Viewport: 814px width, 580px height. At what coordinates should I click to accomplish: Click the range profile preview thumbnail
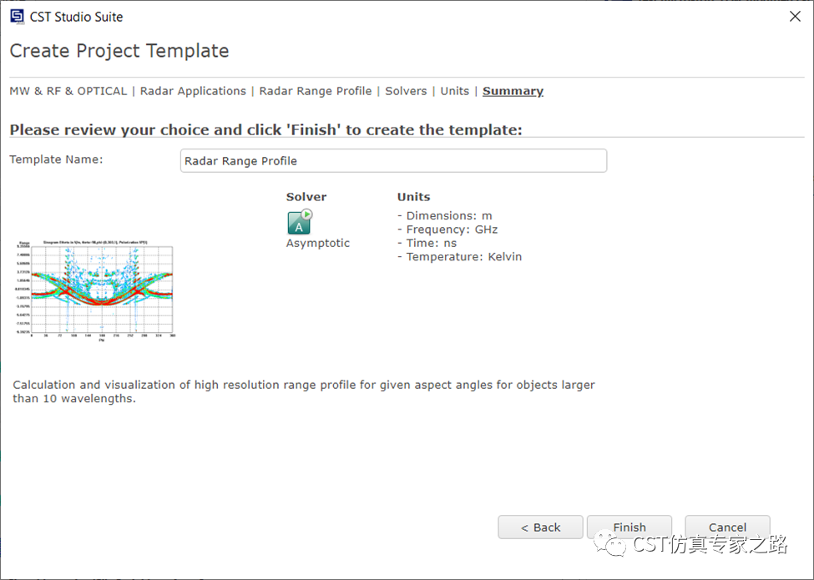[x=95, y=291]
